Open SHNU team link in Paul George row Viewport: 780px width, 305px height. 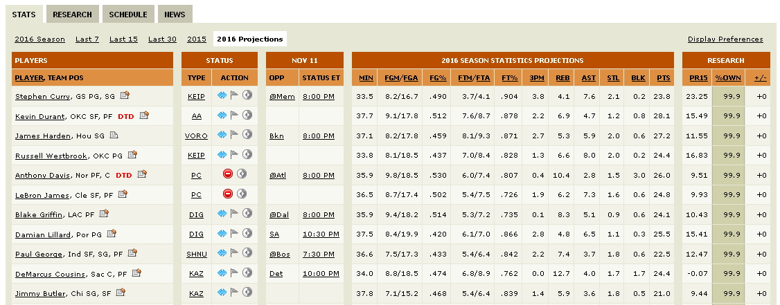coord(197,254)
